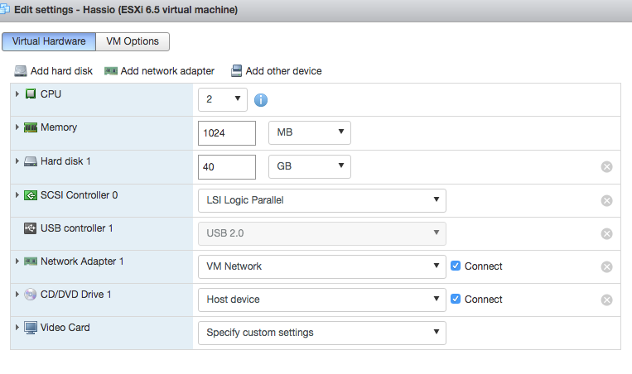The height and width of the screenshot is (374, 632).
Task: Uncheck Connect for CD/DVD Drive 1
Action: (x=456, y=300)
